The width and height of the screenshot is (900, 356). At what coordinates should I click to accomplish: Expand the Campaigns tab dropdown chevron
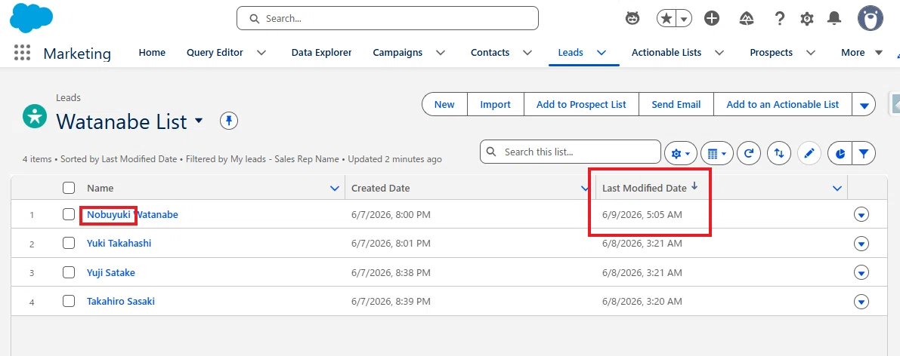click(x=441, y=52)
